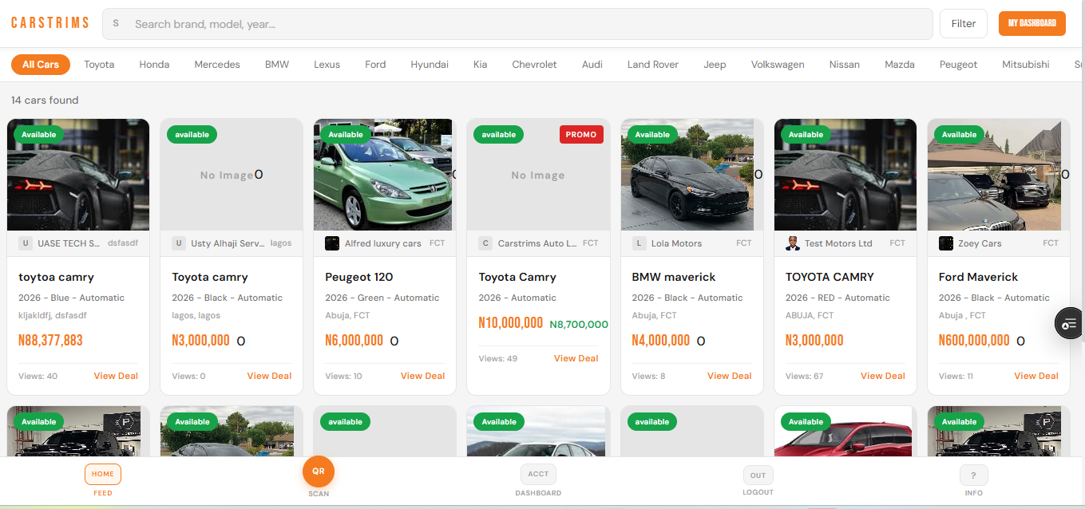This screenshot has height=509, width=1085.
Task: Filter by Volkswagen brand
Action: 778,65
